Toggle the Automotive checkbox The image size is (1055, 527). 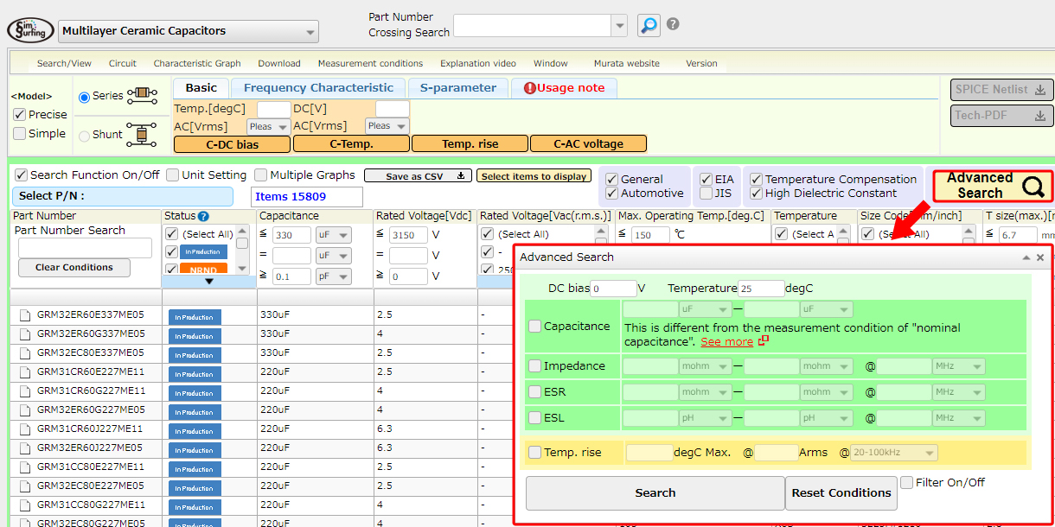(612, 194)
